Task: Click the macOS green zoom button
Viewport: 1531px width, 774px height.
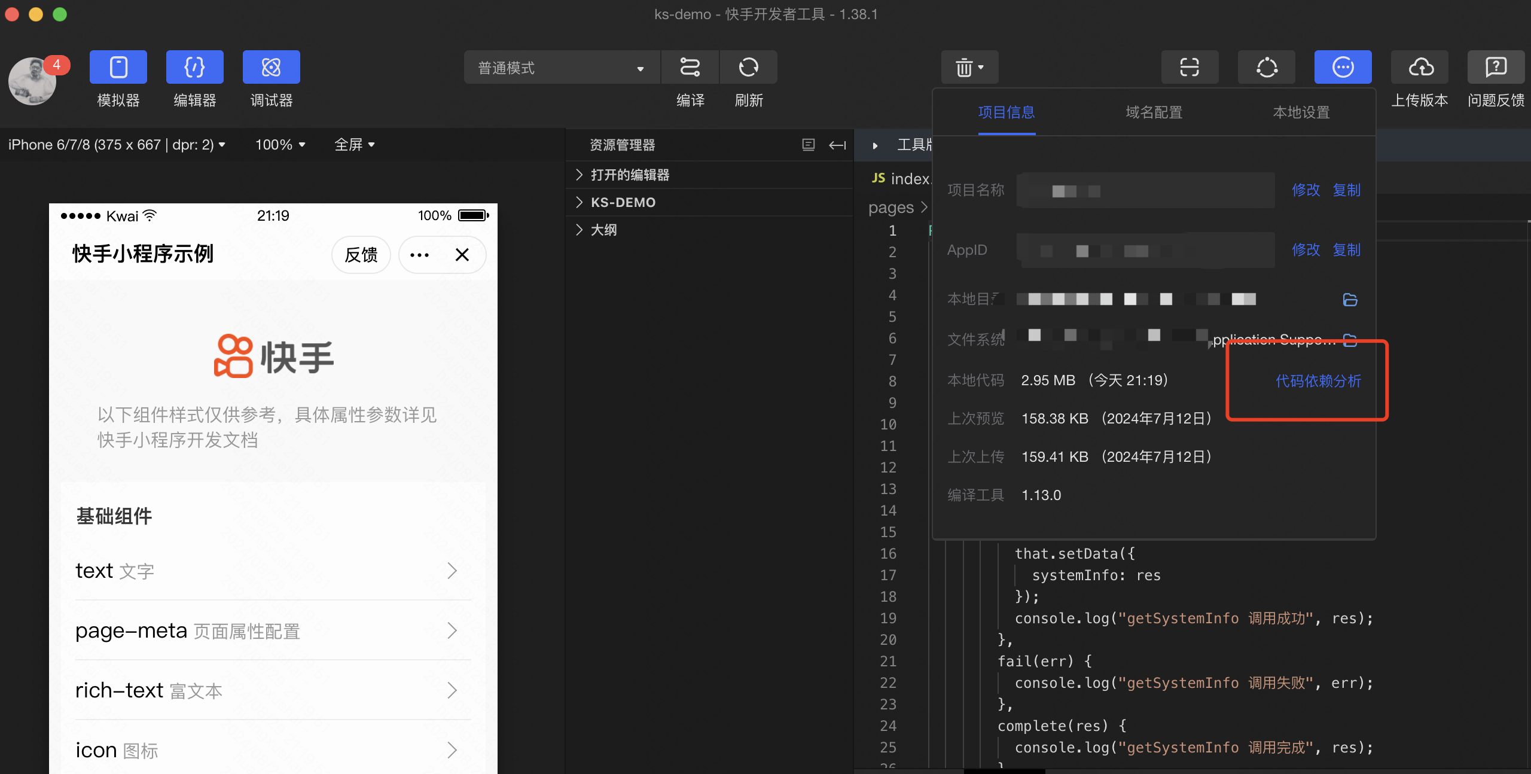Action: pos(60,14)
